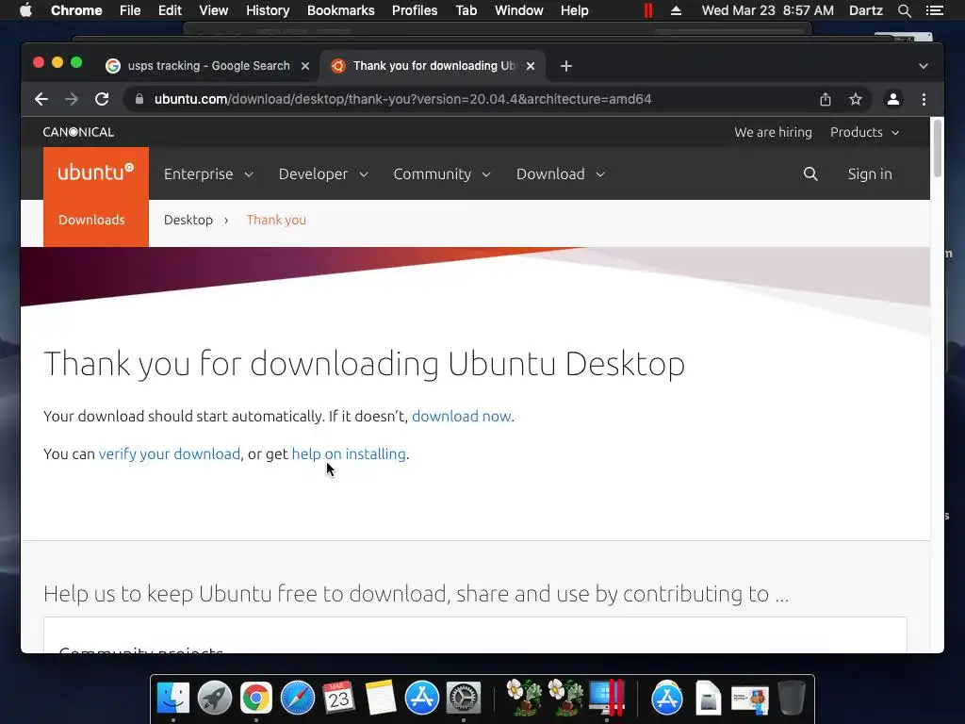The height and width of the screenshot is (724, 965).
Task: Open help on installing link
Action: pos(349,453)
